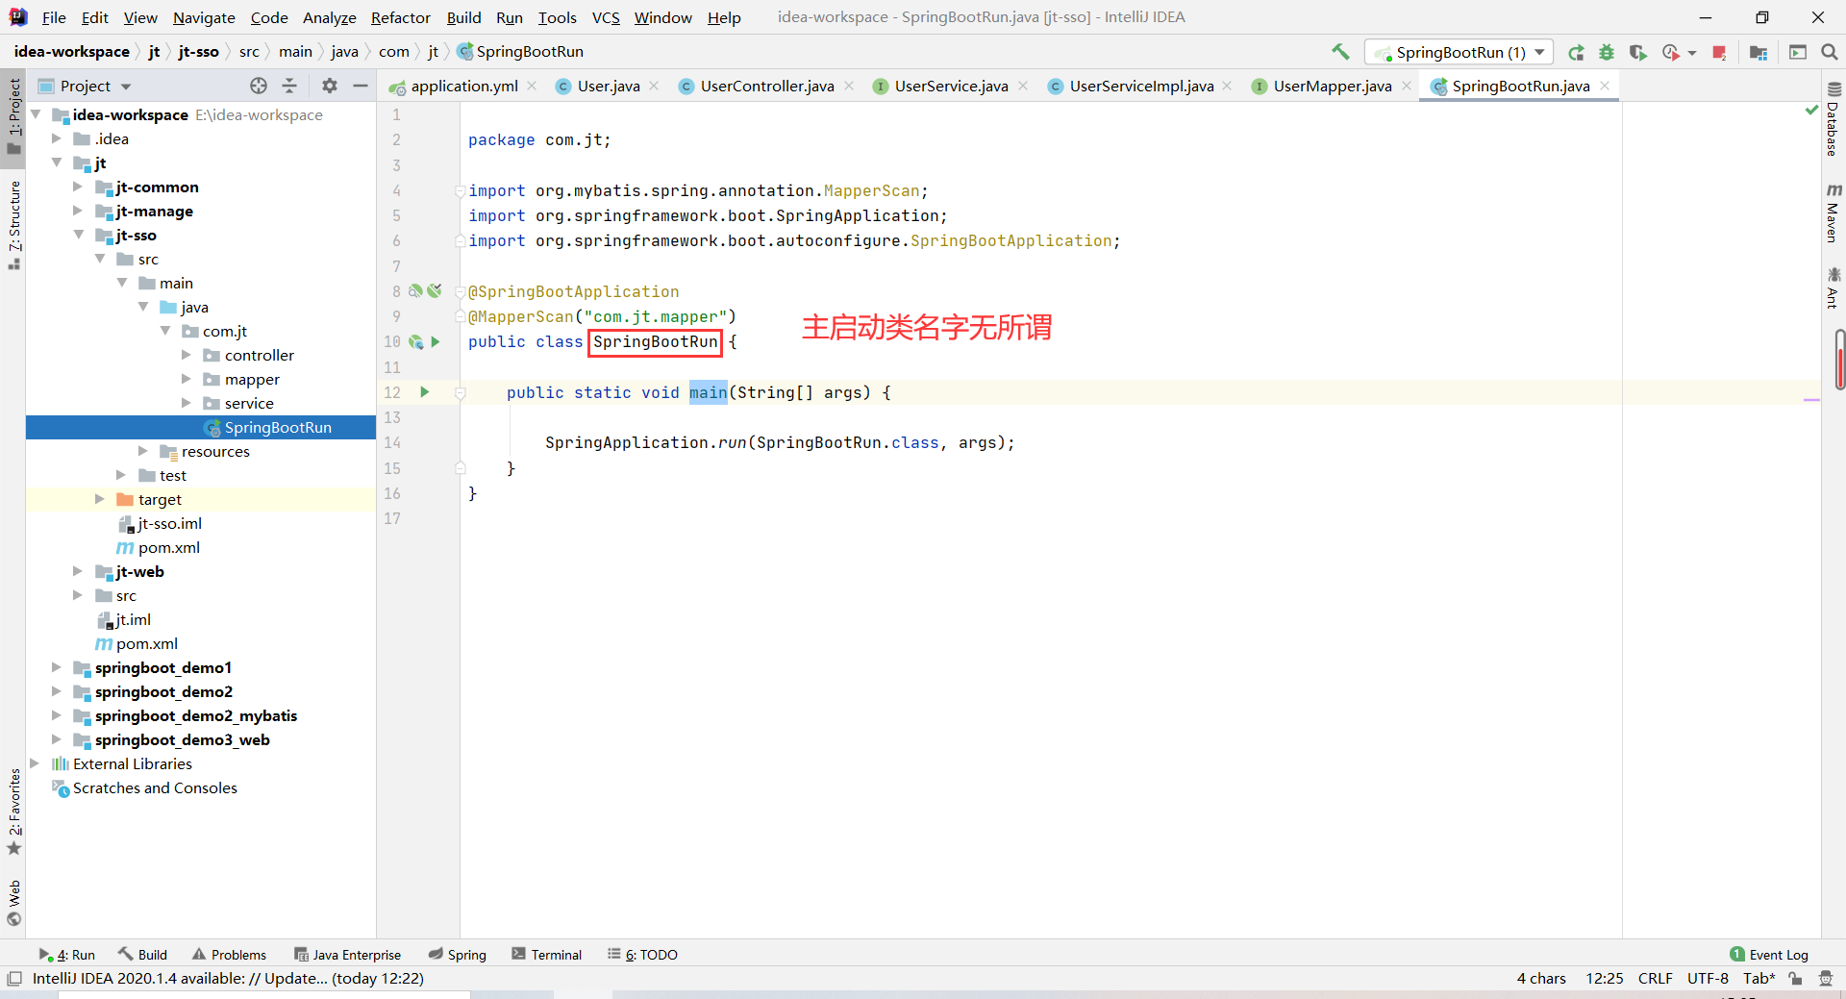
Task: Open the Terminal tool window
Action: (547, 955)
